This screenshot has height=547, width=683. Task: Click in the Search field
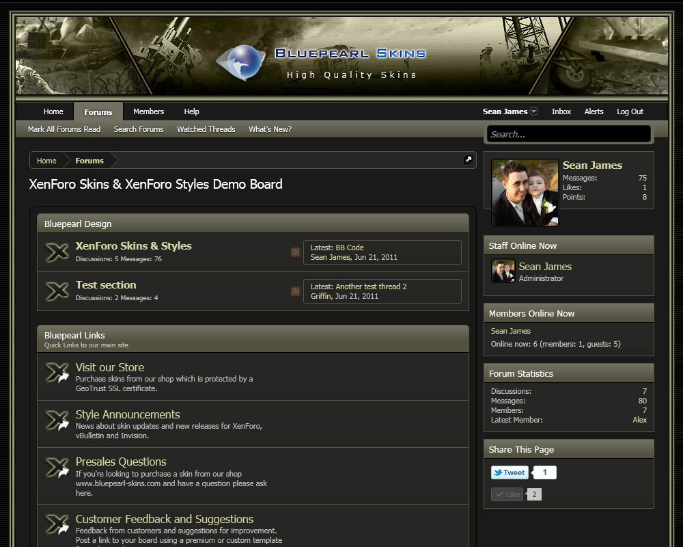tap(568, 134)
